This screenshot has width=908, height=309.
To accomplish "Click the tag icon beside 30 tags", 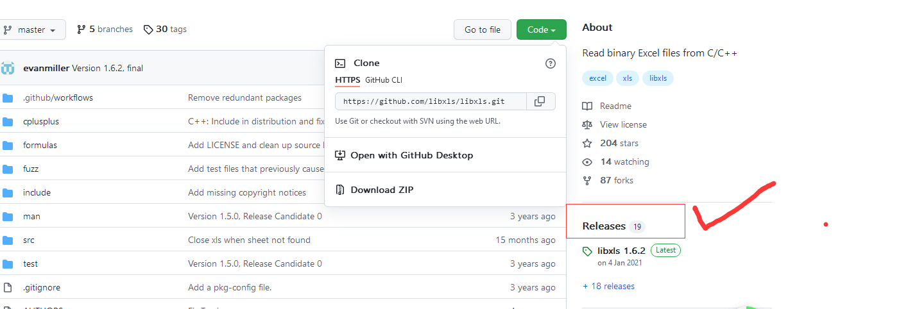I will pyautogui.click(x=148, y=29).
